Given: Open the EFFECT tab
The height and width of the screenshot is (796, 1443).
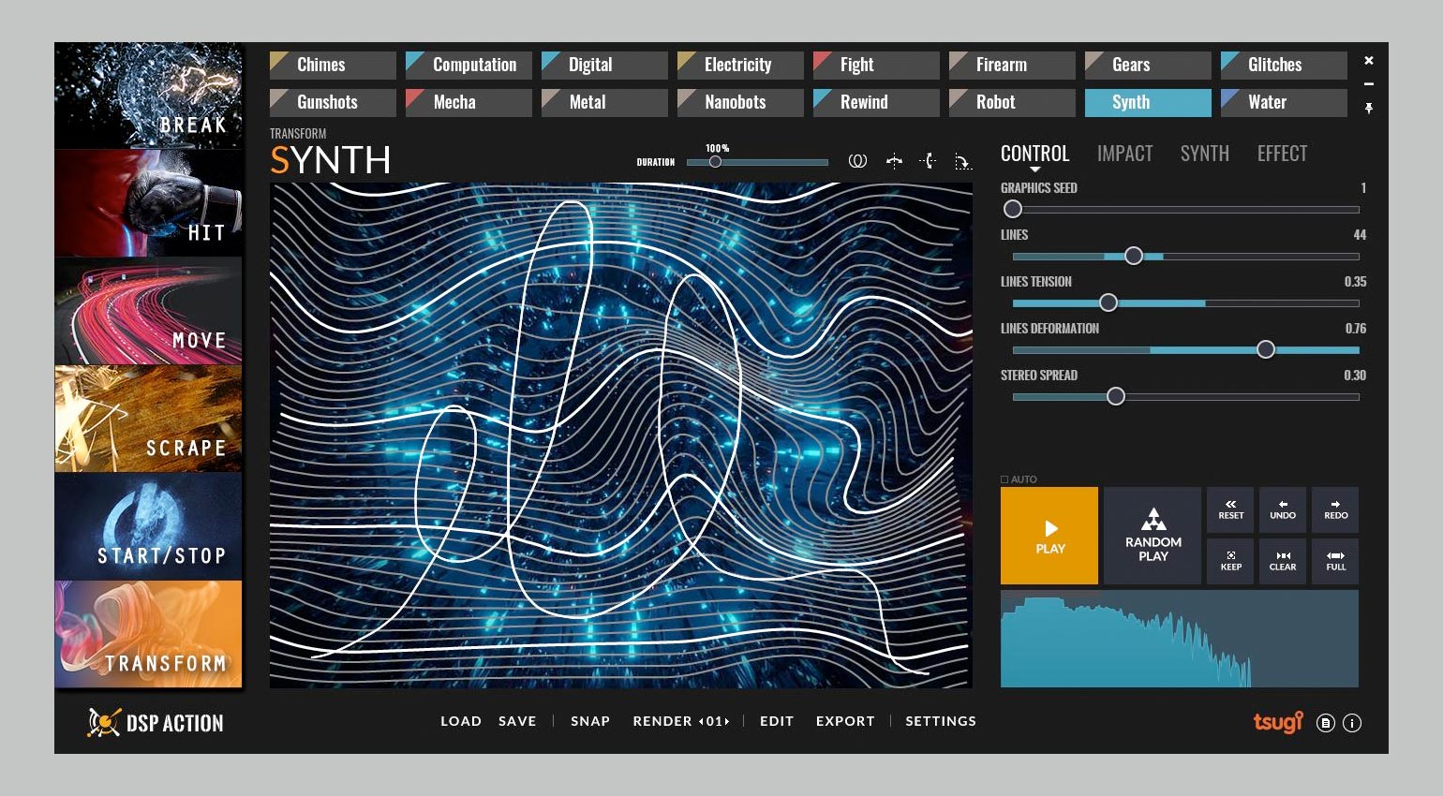Looking at the screenshot, I should pos(1282,153).
